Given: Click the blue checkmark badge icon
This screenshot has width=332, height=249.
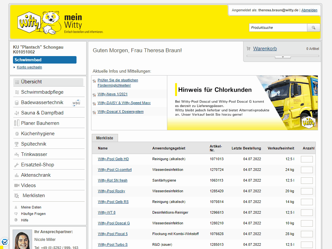Looking at the screenshot, I should 5,242.
